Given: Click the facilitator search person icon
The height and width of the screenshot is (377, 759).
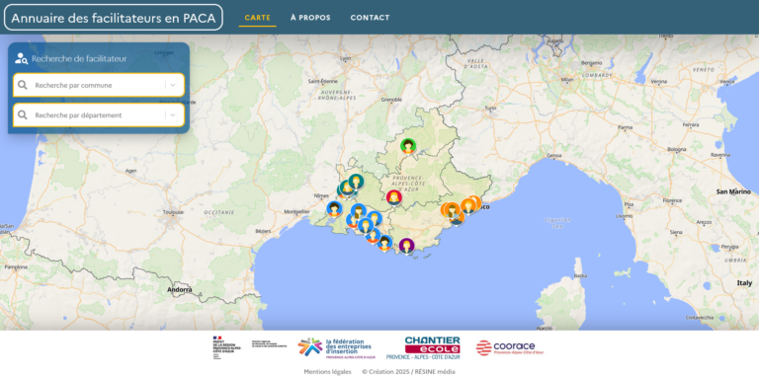Looking at the screenshot, I should 21,58.
